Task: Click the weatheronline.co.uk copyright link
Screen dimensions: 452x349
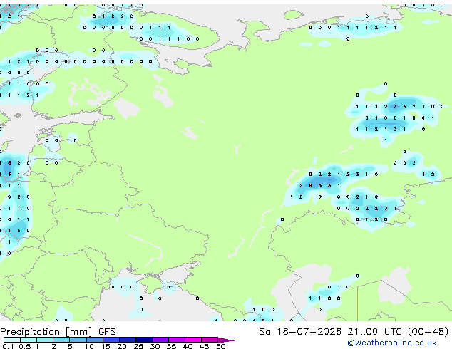Action: tap(392, 343)
